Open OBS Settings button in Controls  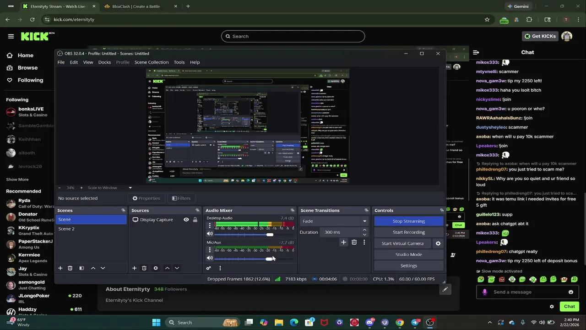pos(409,266)
